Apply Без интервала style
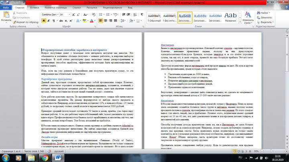289x162 pixels. tap(169, 18)
